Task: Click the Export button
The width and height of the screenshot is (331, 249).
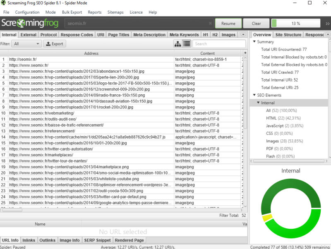Action: coord(55,44)
